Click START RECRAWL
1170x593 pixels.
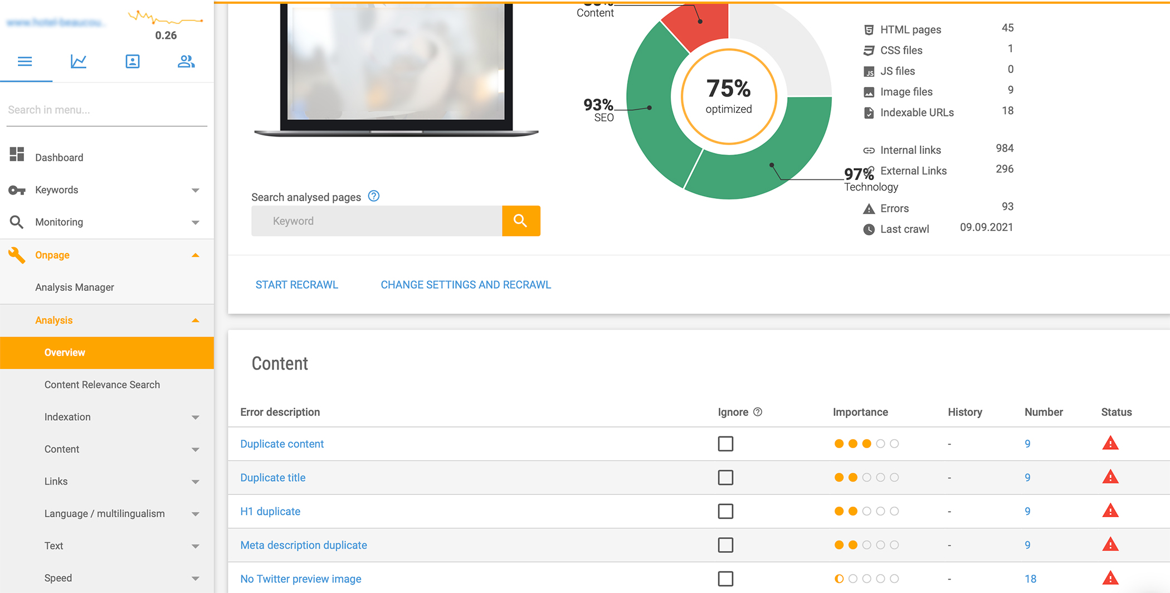click(297, 285)
